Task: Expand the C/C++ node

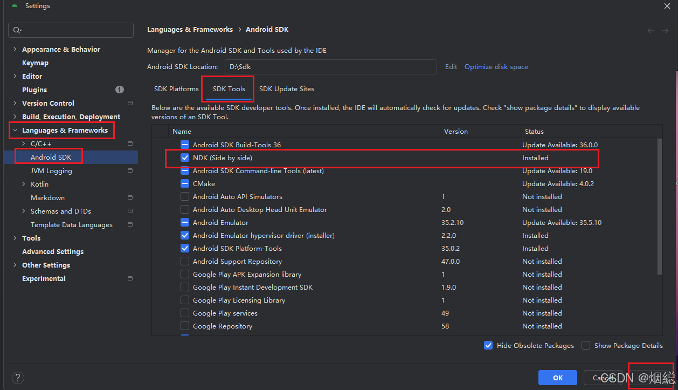Action: (x=24, y=143)
